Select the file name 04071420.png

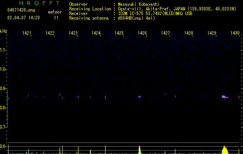pyautogui.click(x=21, y=10)
